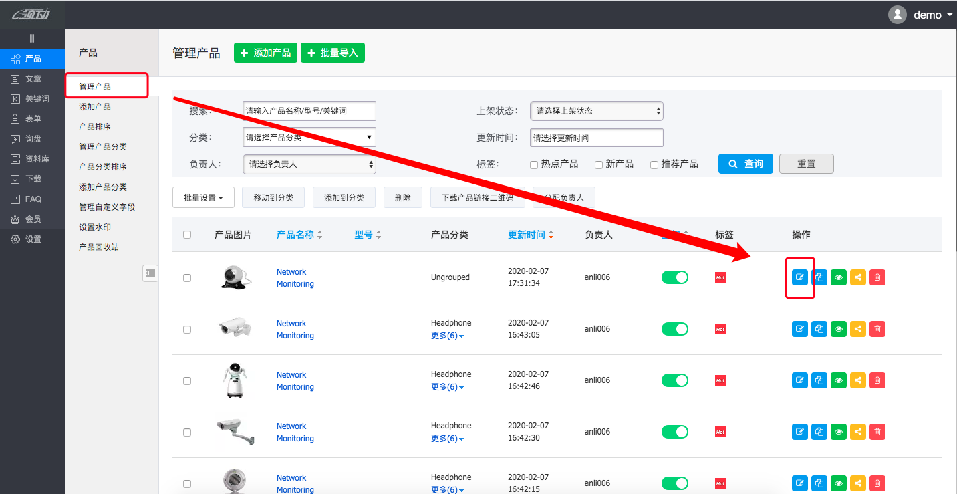Open the 设置 settings section in sidebar

tap(32, 239)
